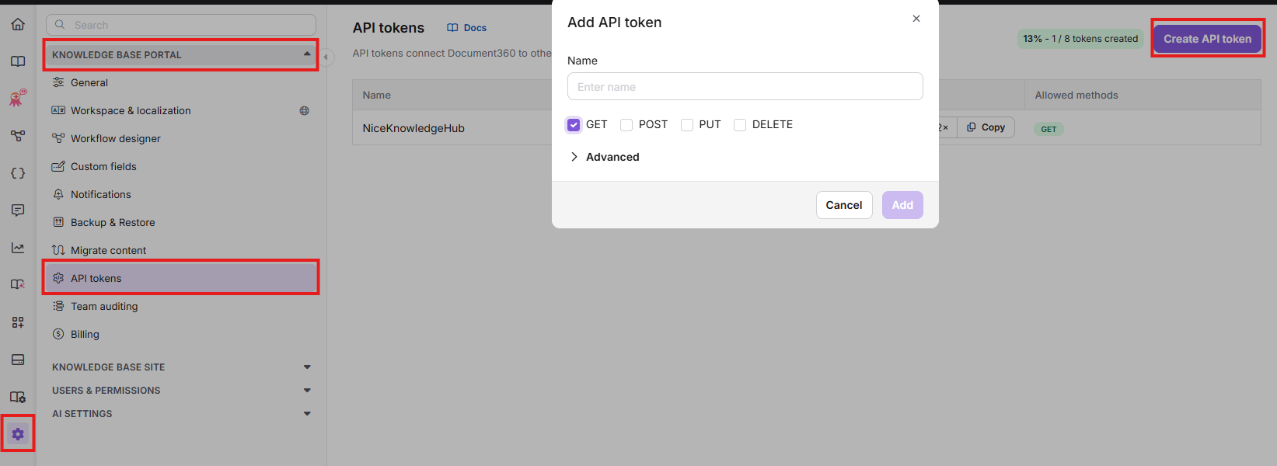Close the Add API token dialog

[x=916, y=19]
